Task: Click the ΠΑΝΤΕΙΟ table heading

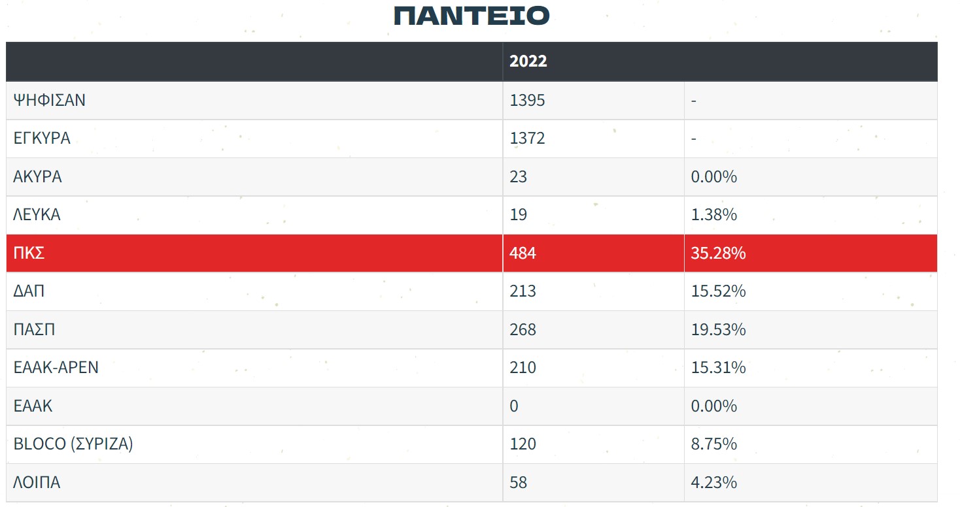Action: 471,16
